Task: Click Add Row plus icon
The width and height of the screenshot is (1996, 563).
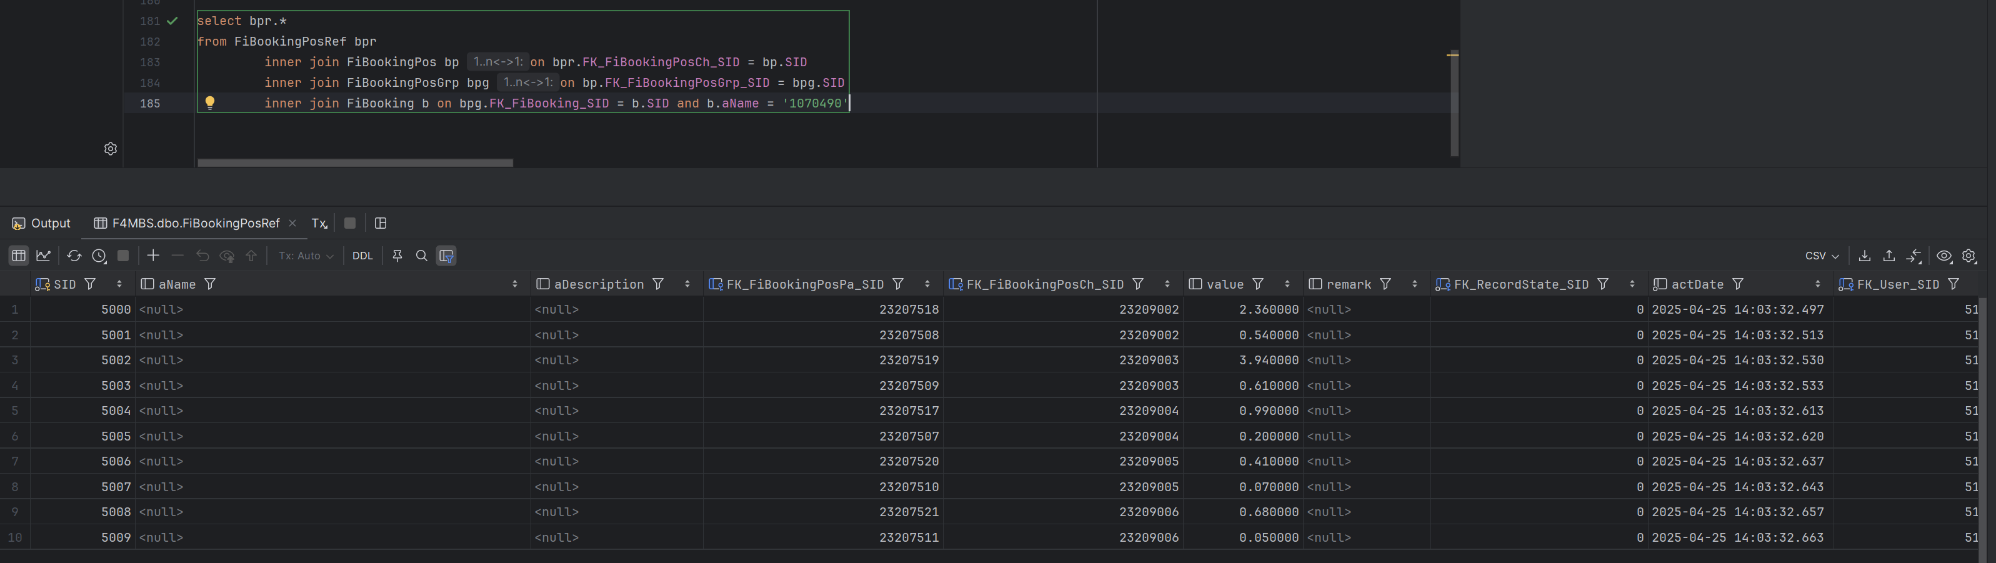Action: tap(154, 256)
